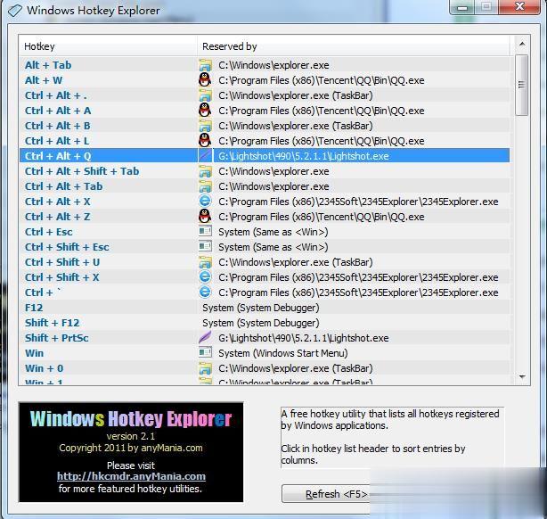
Task: Click 2345Explorer icon in Ctrl + Shift + X row
Action: click(x=205, y=277)
